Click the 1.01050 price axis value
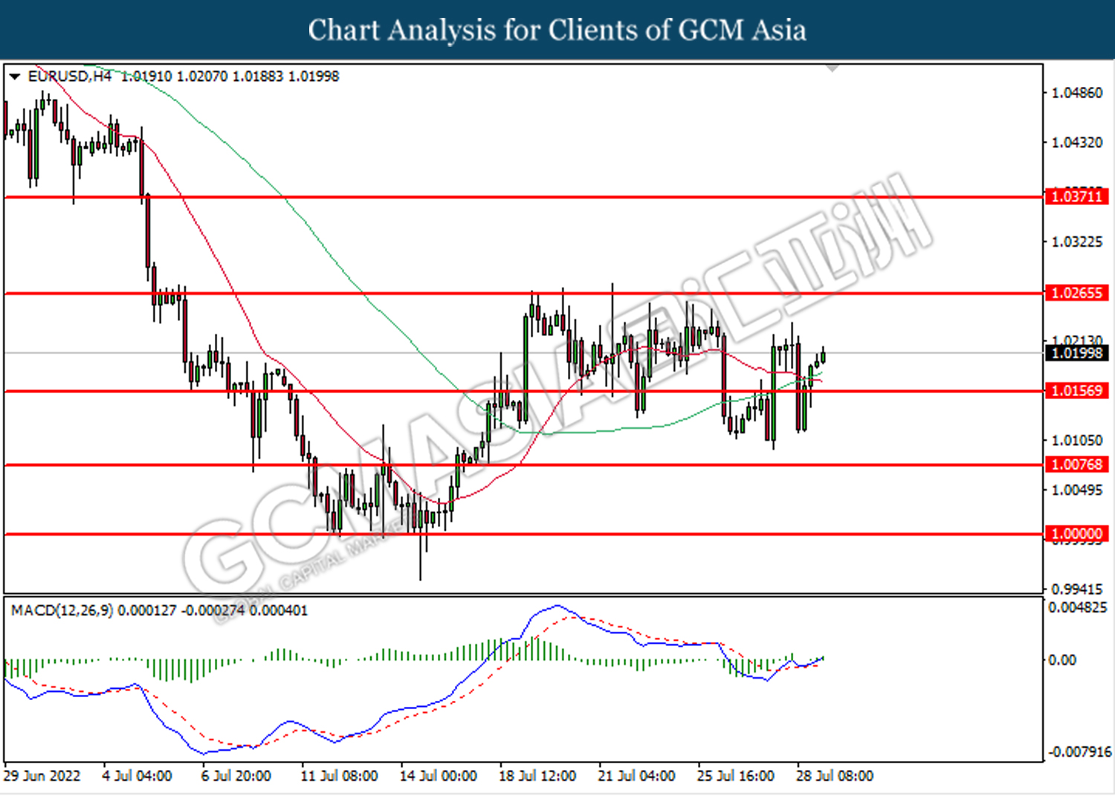The height and width of the screenshot is (796, 1115). 1077,440
